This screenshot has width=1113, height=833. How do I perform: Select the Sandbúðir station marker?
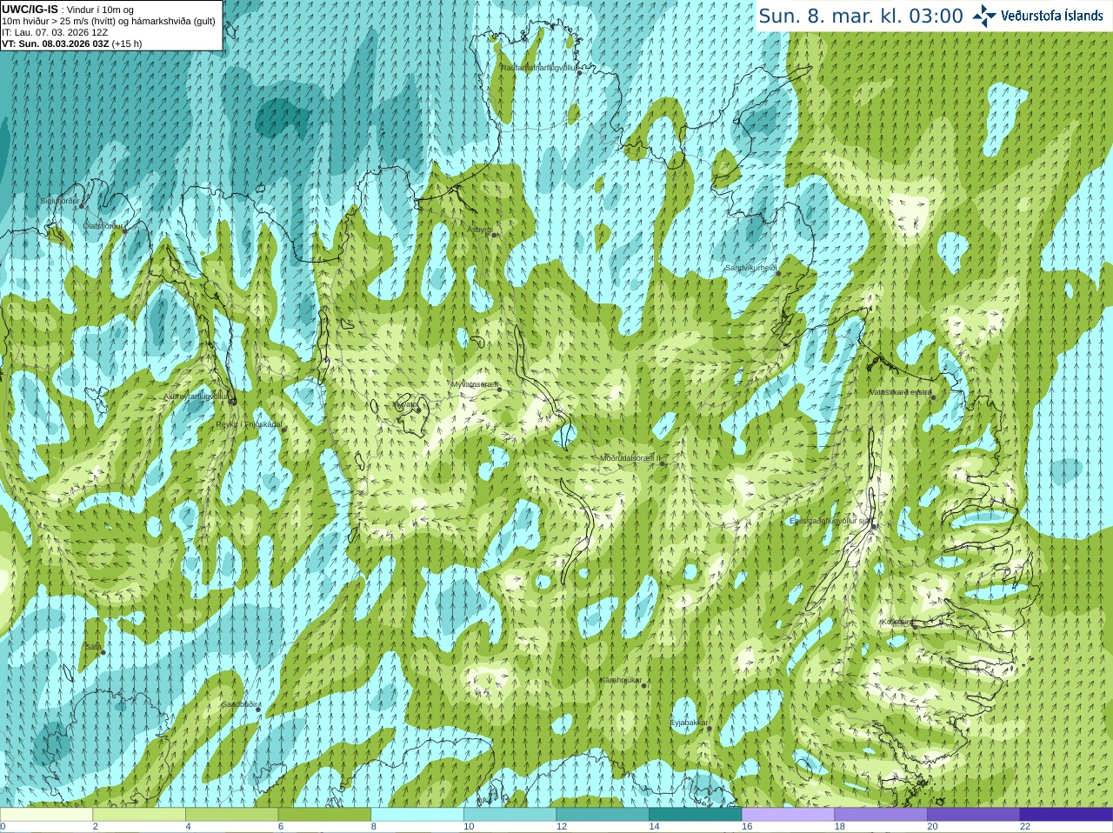[x=257, y=710]
